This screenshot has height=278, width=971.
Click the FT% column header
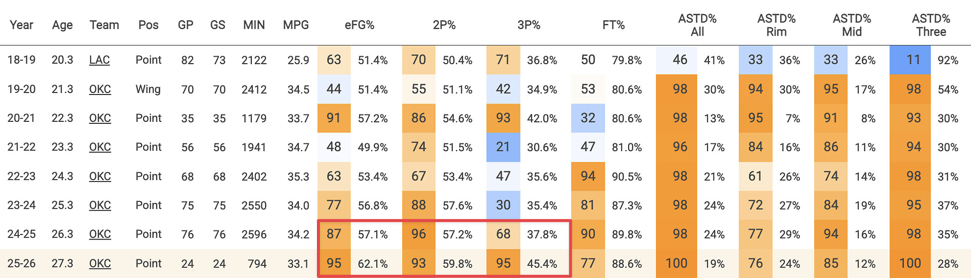[613, 25]
